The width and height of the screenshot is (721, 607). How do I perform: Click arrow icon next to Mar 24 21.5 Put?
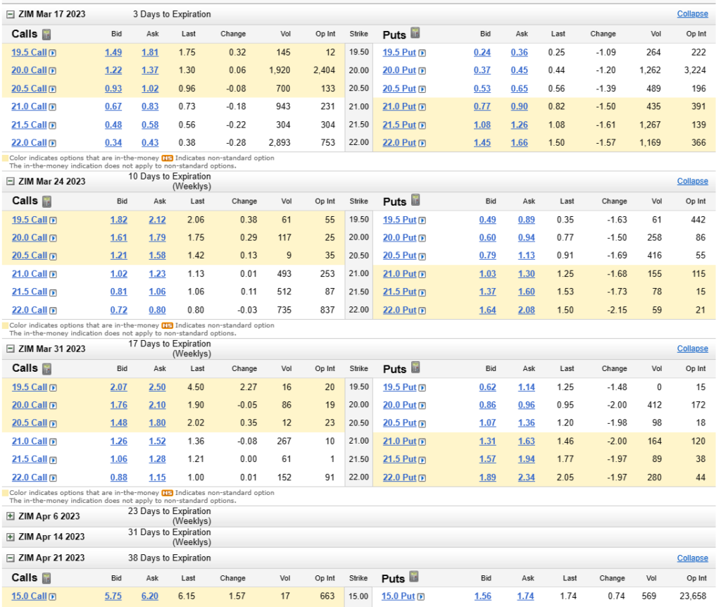[x=422, y=292]
